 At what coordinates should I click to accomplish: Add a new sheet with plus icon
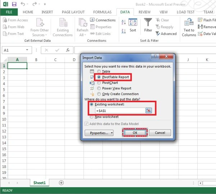(61, 183)
